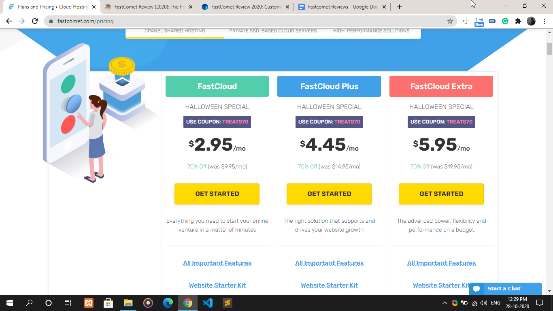Viewport: 553px width, 311px height.
Task: Switch the ENG input language indicator
Action: [x=496, y=302]
